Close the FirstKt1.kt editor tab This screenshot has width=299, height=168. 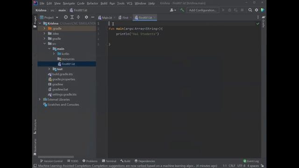155,18
